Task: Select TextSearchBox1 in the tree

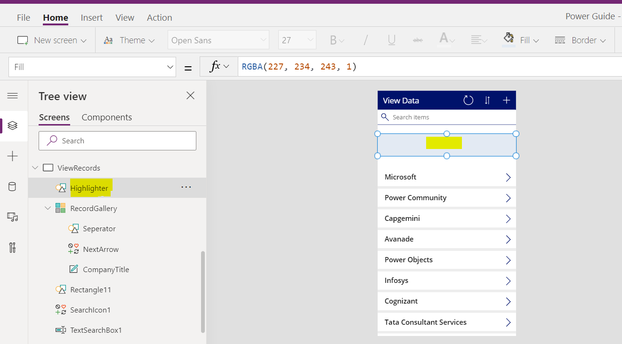Action: tap(96, 330)
